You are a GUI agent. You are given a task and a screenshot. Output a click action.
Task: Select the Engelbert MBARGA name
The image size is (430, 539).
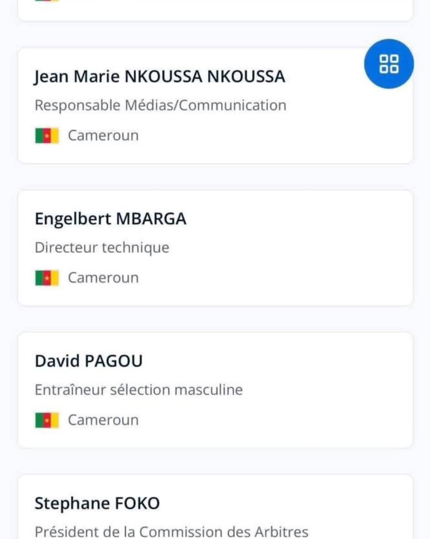click(x=110, y=219)
